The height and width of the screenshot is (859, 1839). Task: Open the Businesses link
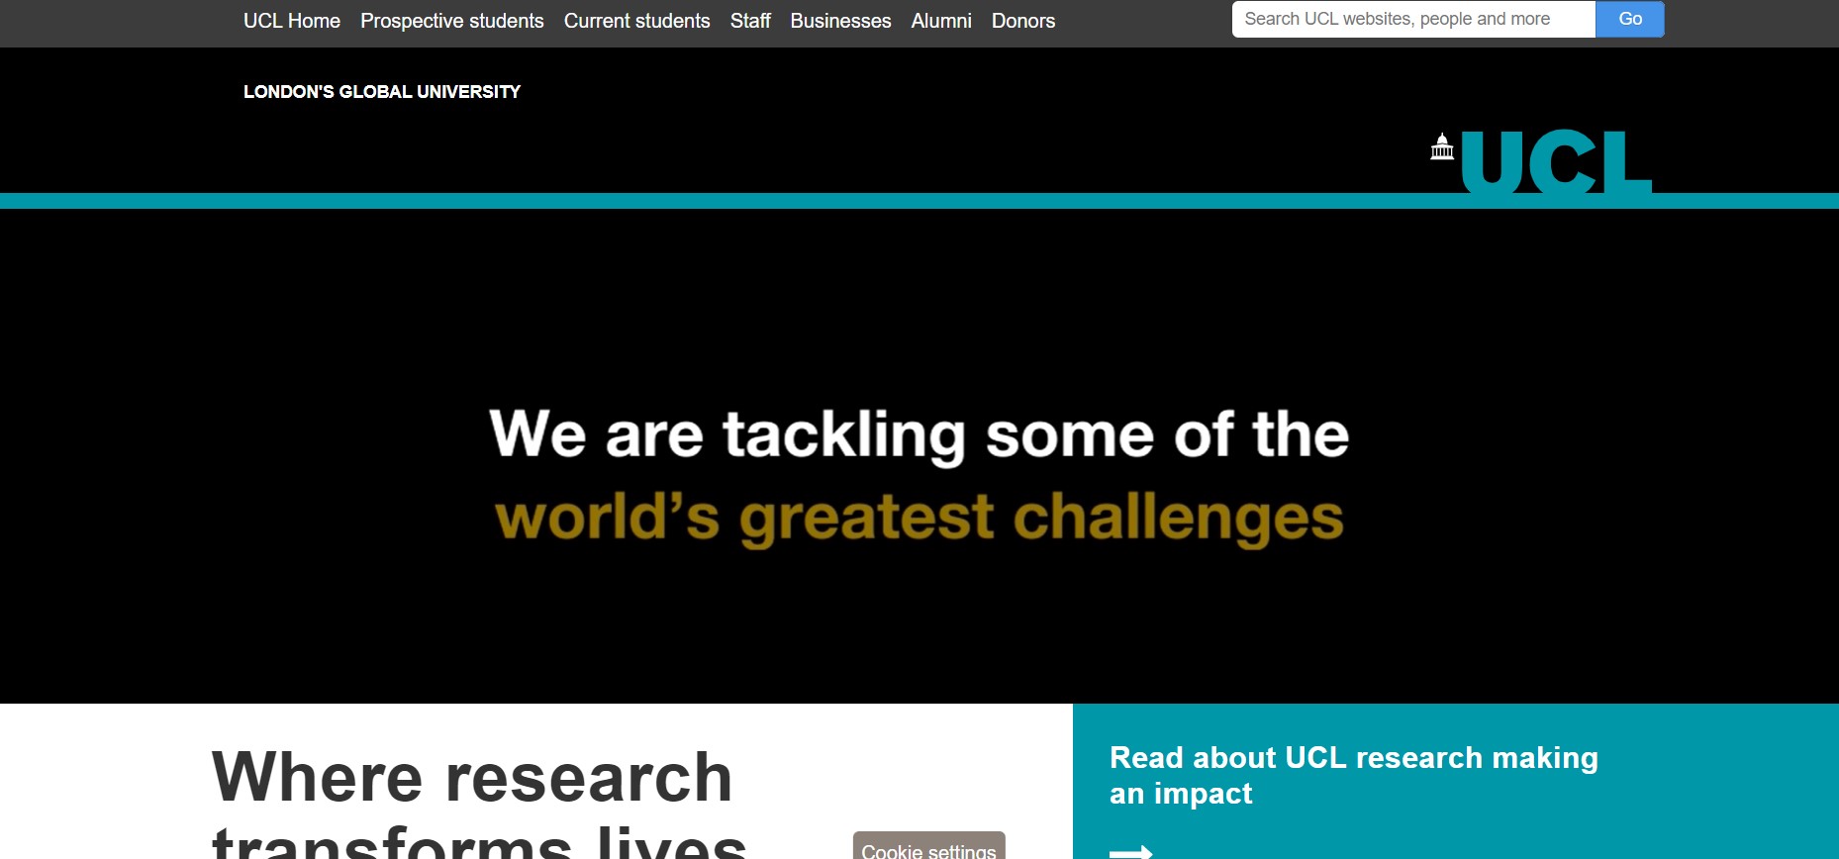[x=840, y=21]
